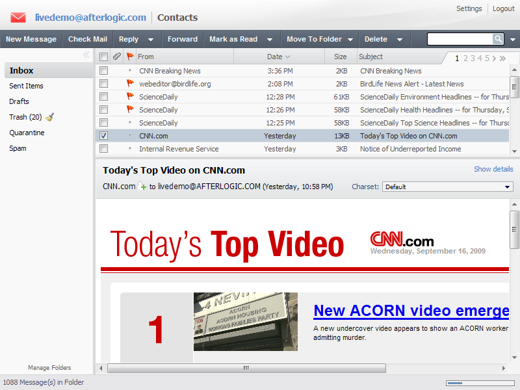Toggle the select-all checkbox in header
The height and width of the screenshot is (390, 520).
(104, 57)
